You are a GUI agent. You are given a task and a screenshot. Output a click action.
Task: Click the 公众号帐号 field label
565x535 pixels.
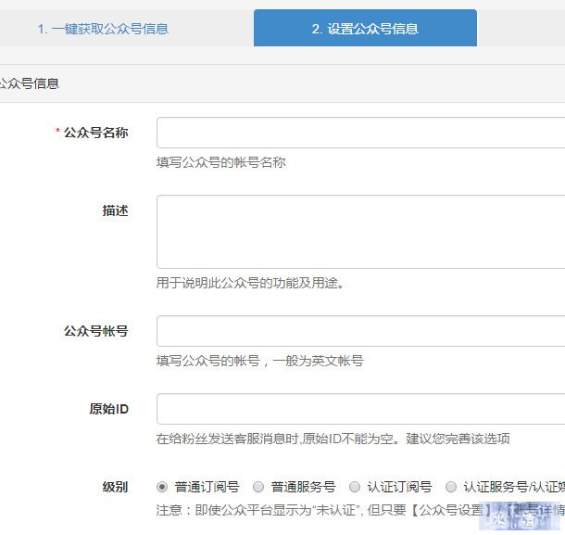pos(95,331)
